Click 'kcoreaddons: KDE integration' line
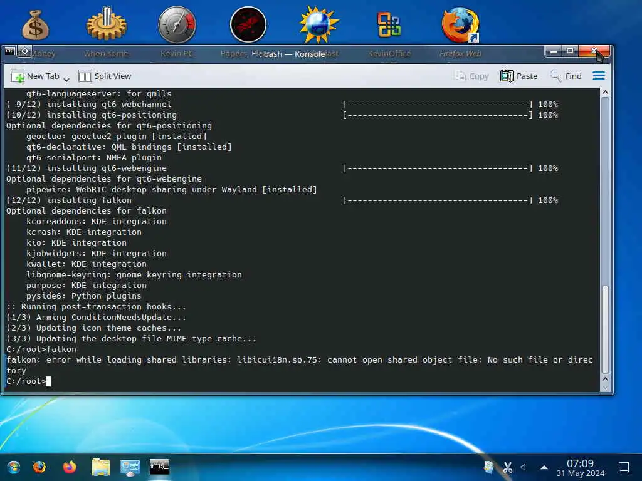The image size is (642, 481). (x=96, y=222)
